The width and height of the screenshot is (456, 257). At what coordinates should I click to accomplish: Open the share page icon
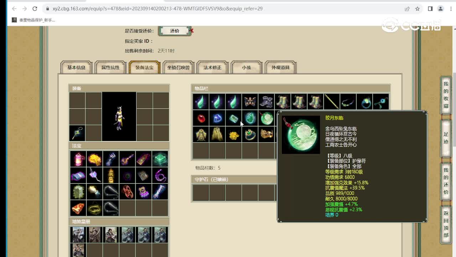click(x=407, y=9)
